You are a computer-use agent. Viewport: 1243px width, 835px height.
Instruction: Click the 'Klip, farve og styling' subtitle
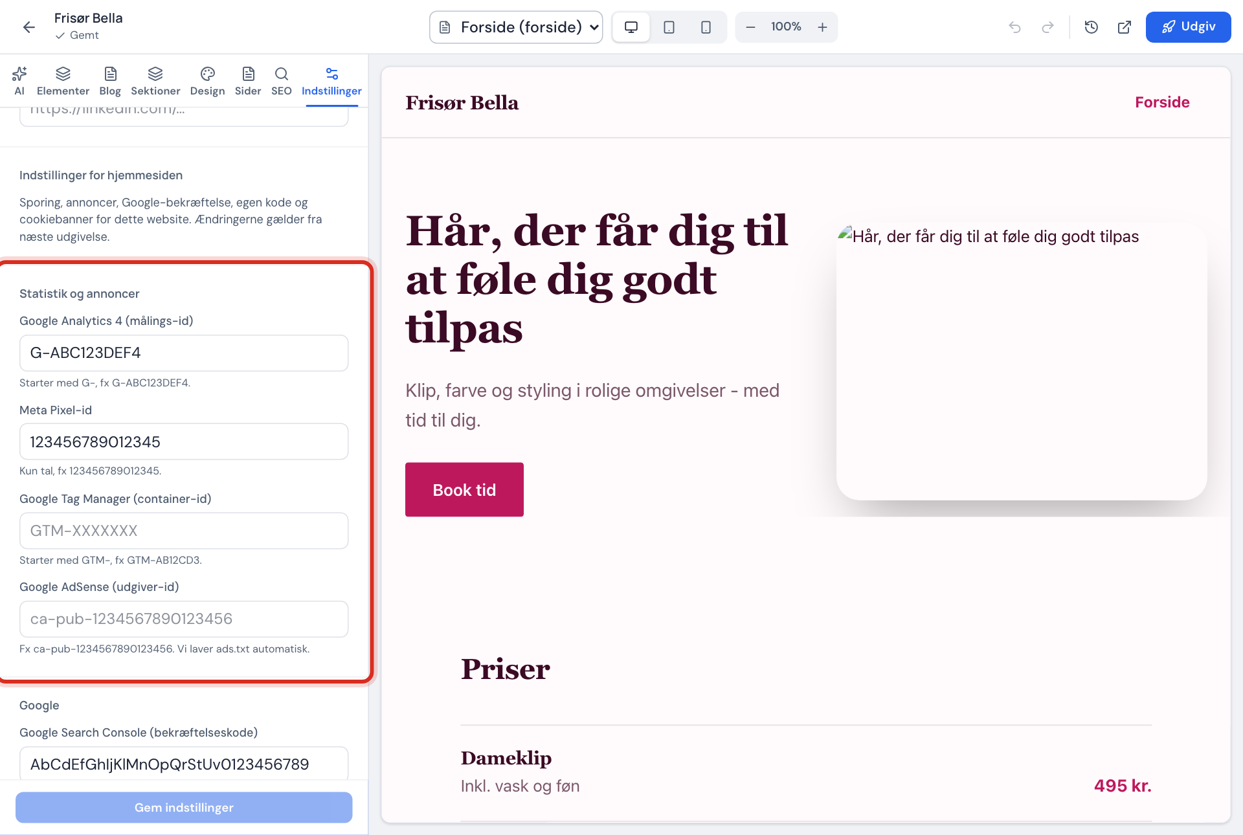[592, 405]
